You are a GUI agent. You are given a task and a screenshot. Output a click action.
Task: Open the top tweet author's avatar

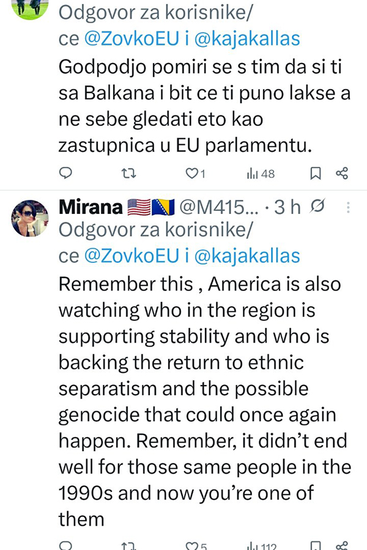click(30, 7)
